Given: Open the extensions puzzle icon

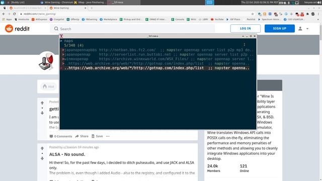Looking at the screenshot, I should point(307,14).
